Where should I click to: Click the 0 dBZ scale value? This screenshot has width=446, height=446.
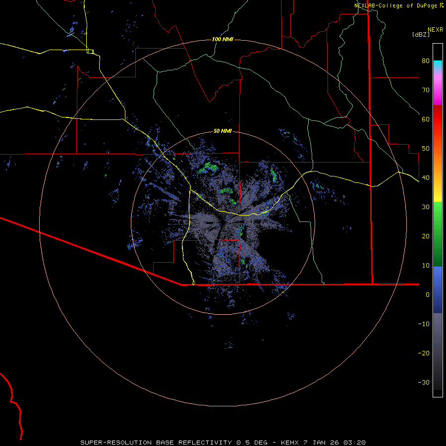428,295
